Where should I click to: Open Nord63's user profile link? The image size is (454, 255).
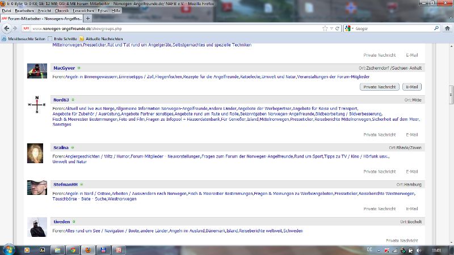coord(61,99)
